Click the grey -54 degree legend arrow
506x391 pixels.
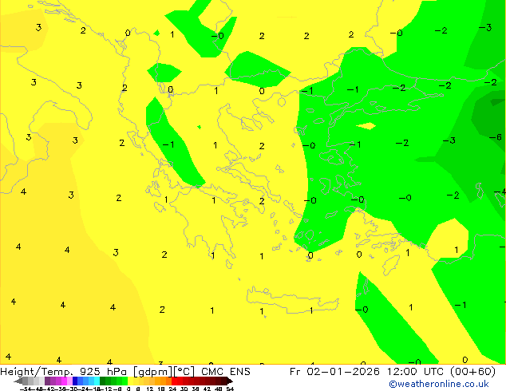coord(18,381)
